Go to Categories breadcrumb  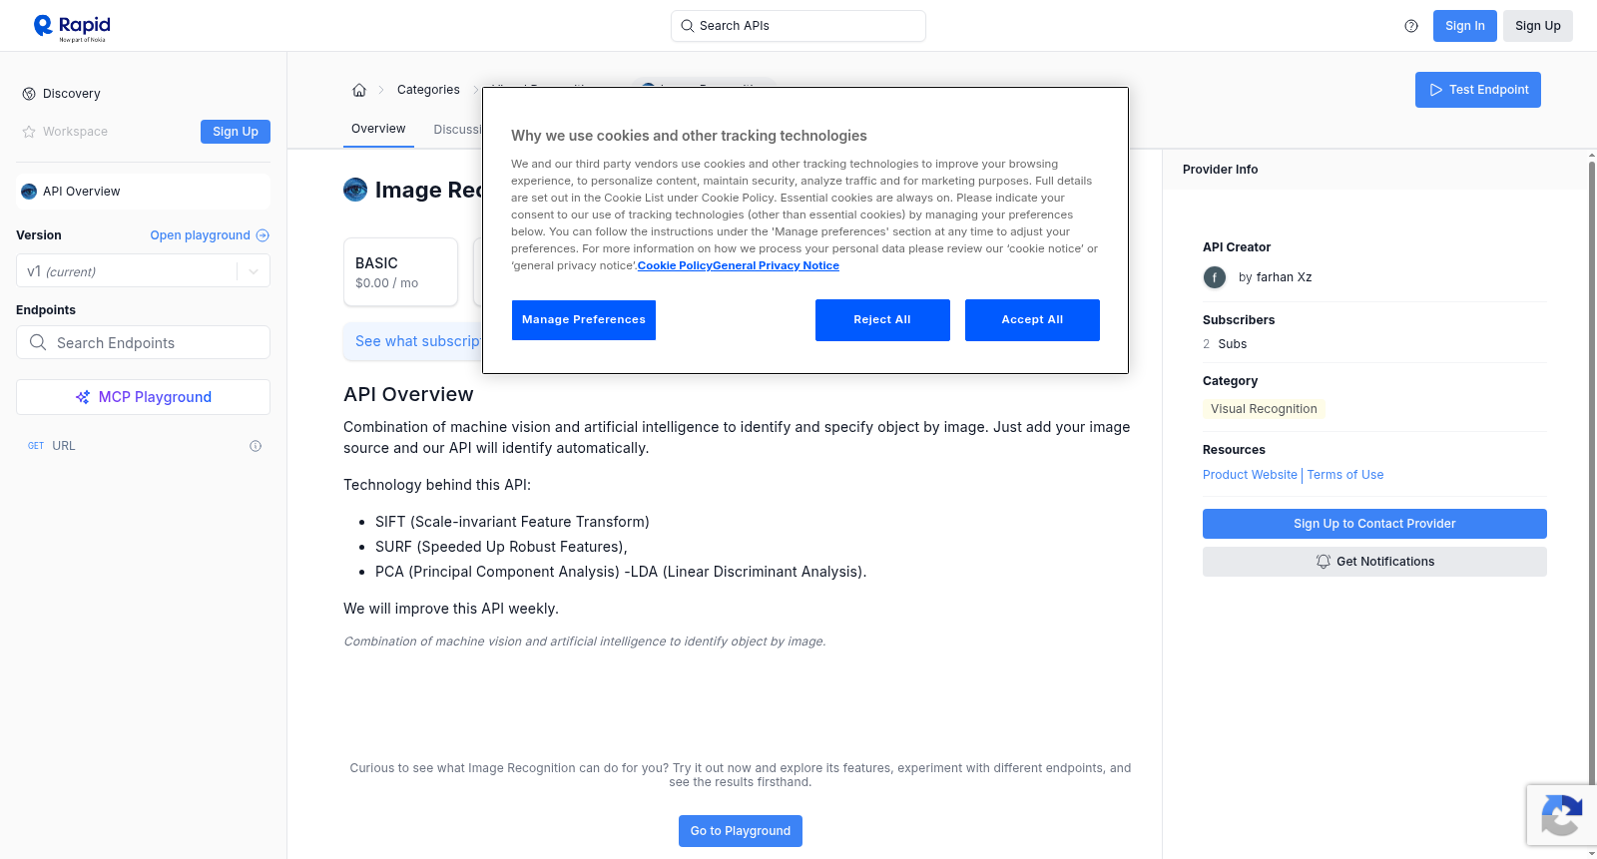[428, 90]
